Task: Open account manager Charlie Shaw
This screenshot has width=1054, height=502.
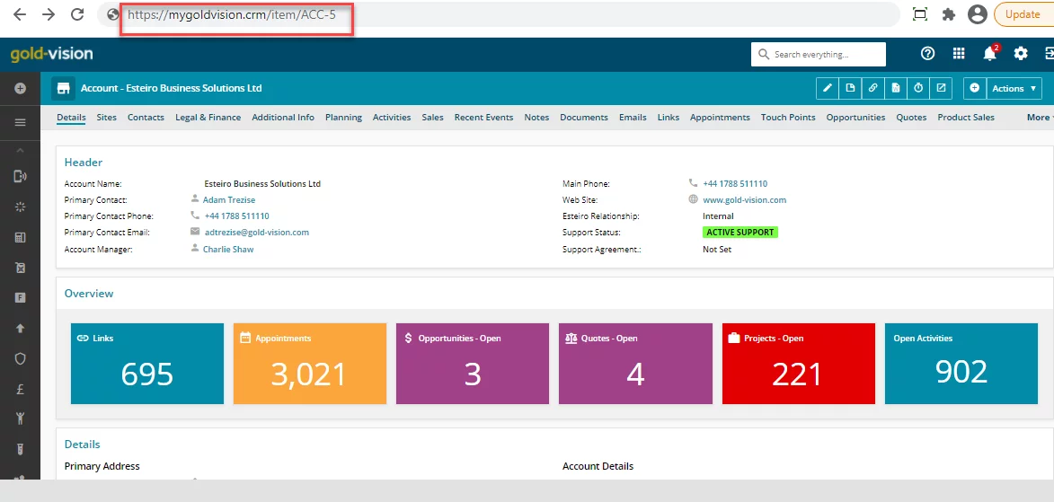Action: click(x=228, y=249)
